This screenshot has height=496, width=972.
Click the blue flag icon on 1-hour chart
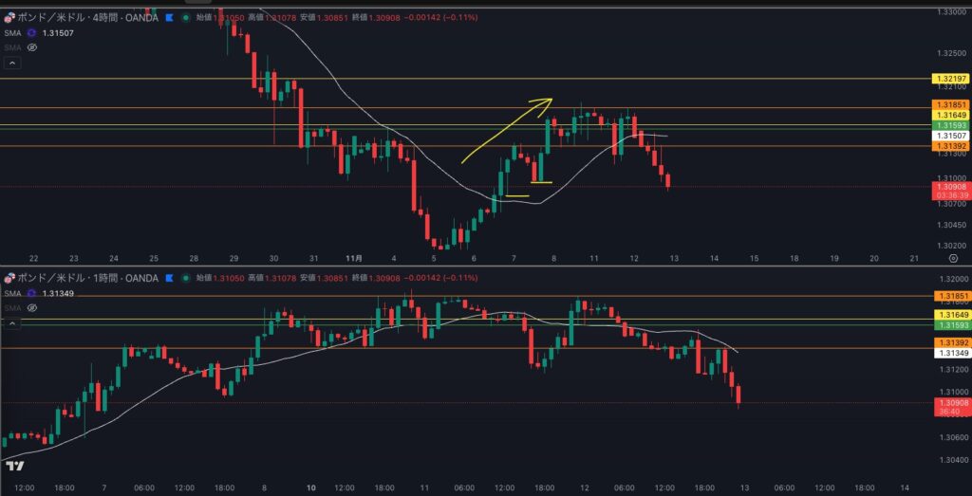point(169,278)
